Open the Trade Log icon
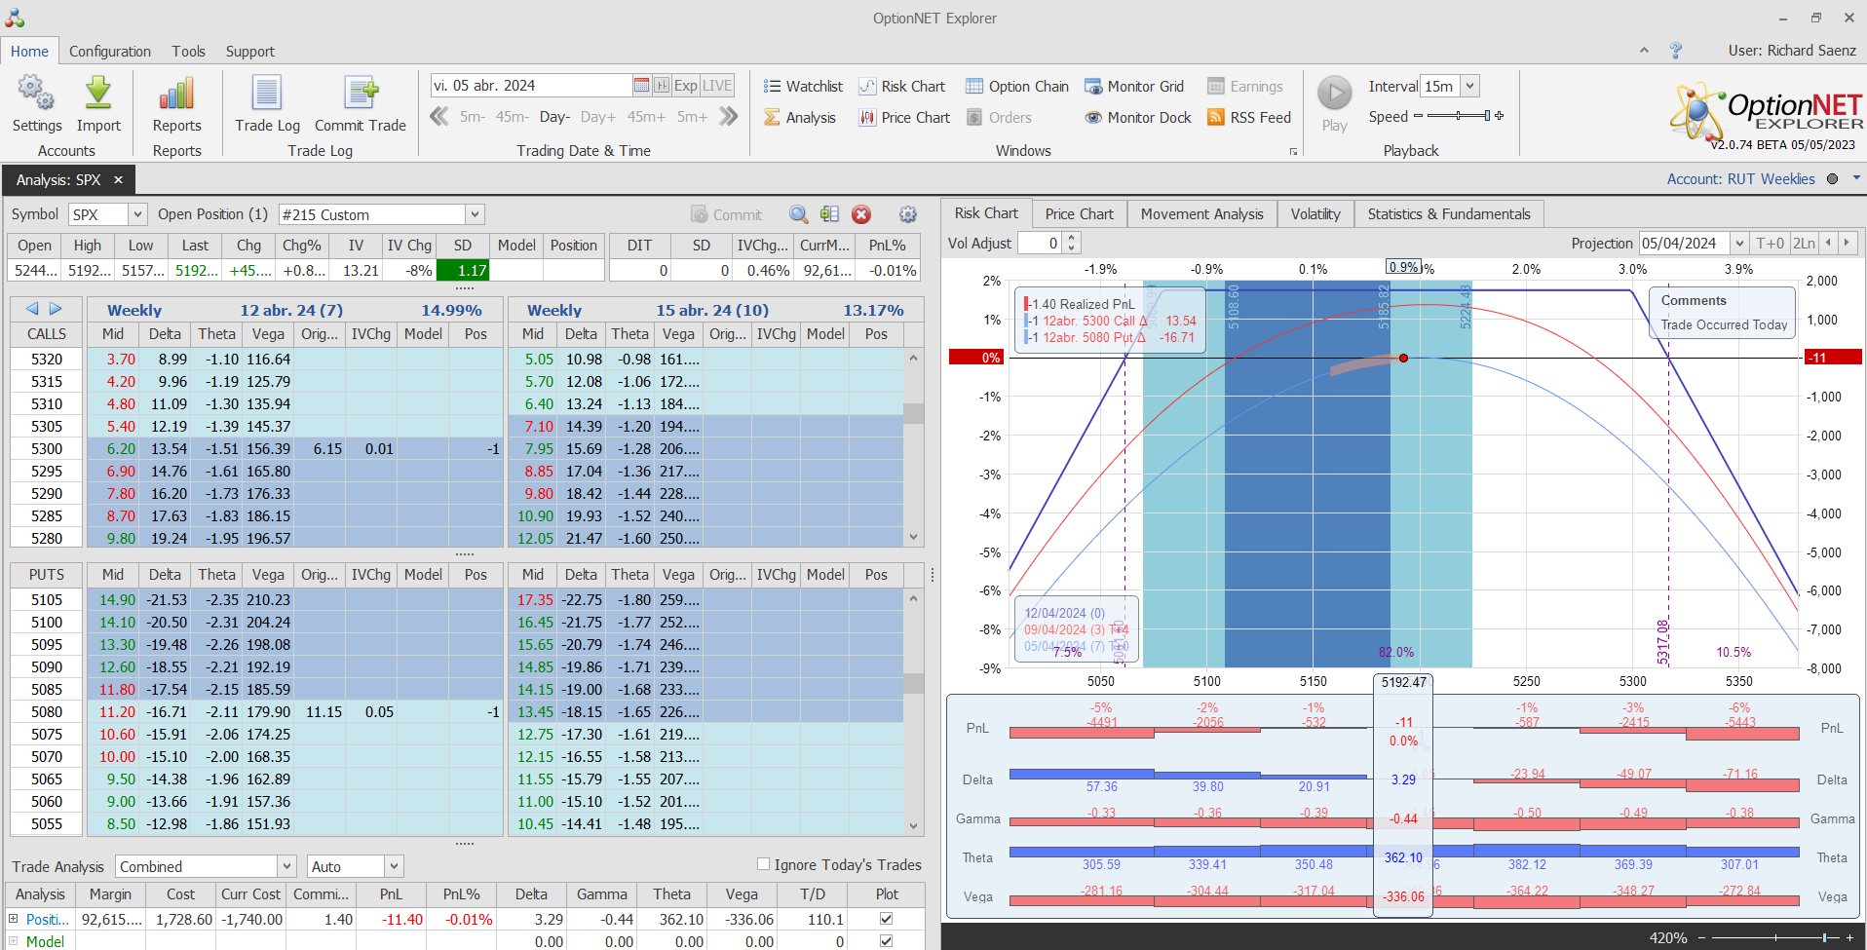Screen dimensions: 1867x950 point(267,95)
